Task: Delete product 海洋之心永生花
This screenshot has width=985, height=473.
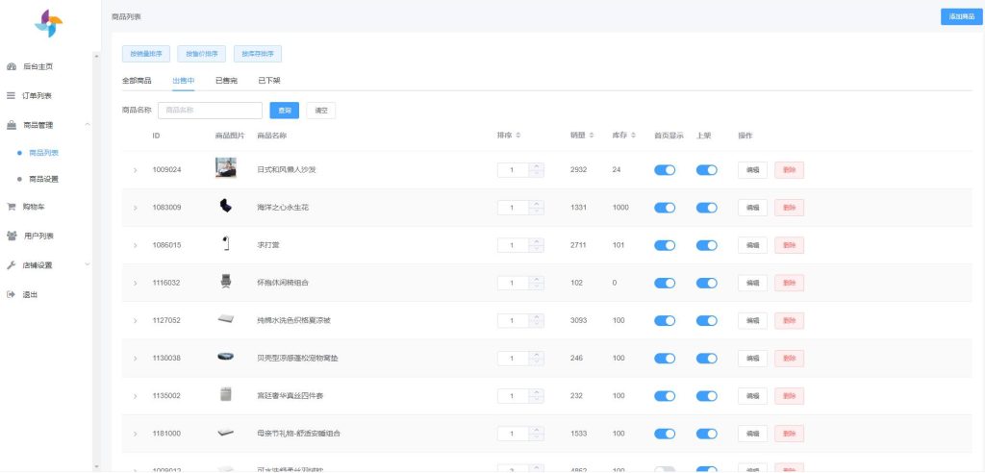Action: 789,208
